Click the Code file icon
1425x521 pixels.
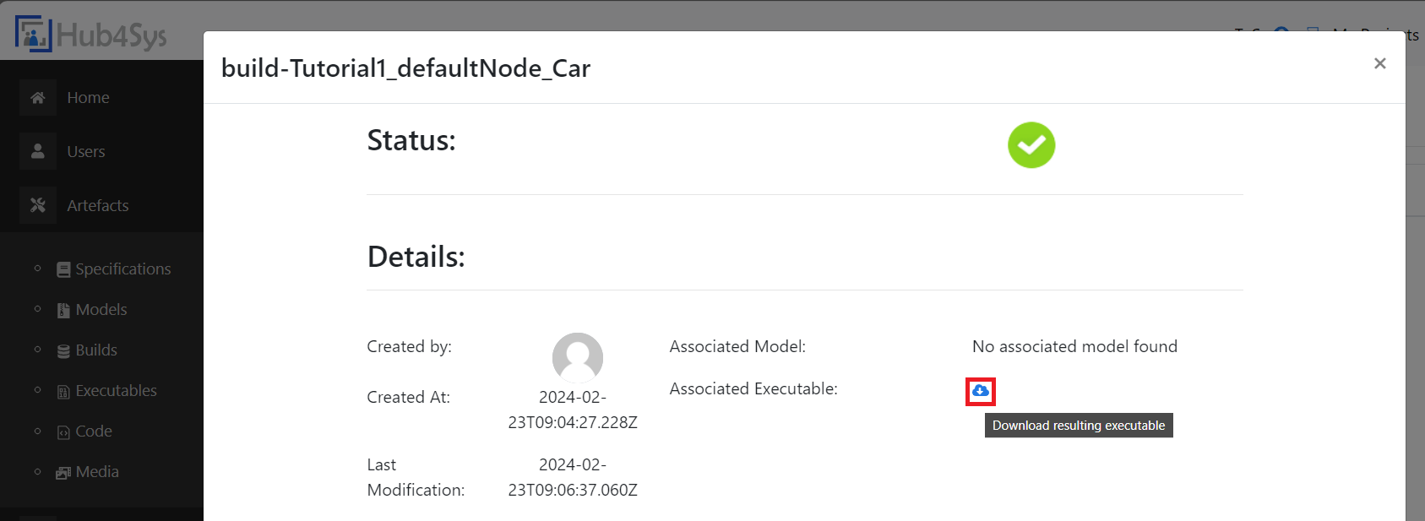pyautogui.click(x=63, y=432)
